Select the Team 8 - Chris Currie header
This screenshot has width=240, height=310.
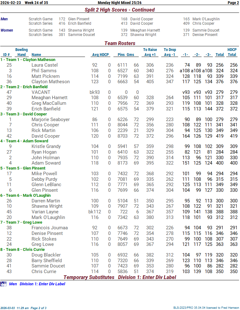pyautogui.click(x=22, y=250)
